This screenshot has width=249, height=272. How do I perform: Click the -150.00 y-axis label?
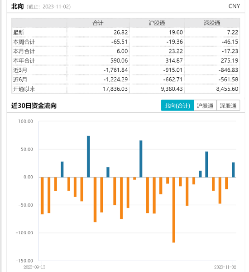tap(24, 261)
